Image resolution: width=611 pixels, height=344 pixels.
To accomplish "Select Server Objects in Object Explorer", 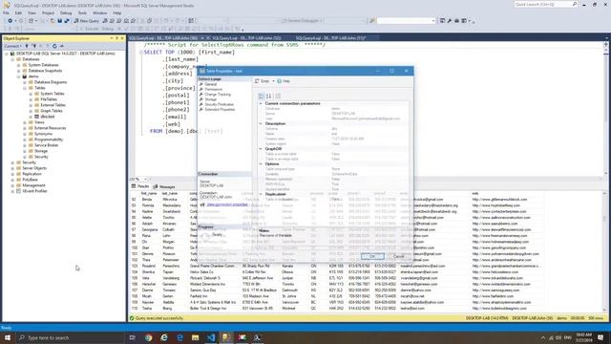I will (x=34, y=168).
